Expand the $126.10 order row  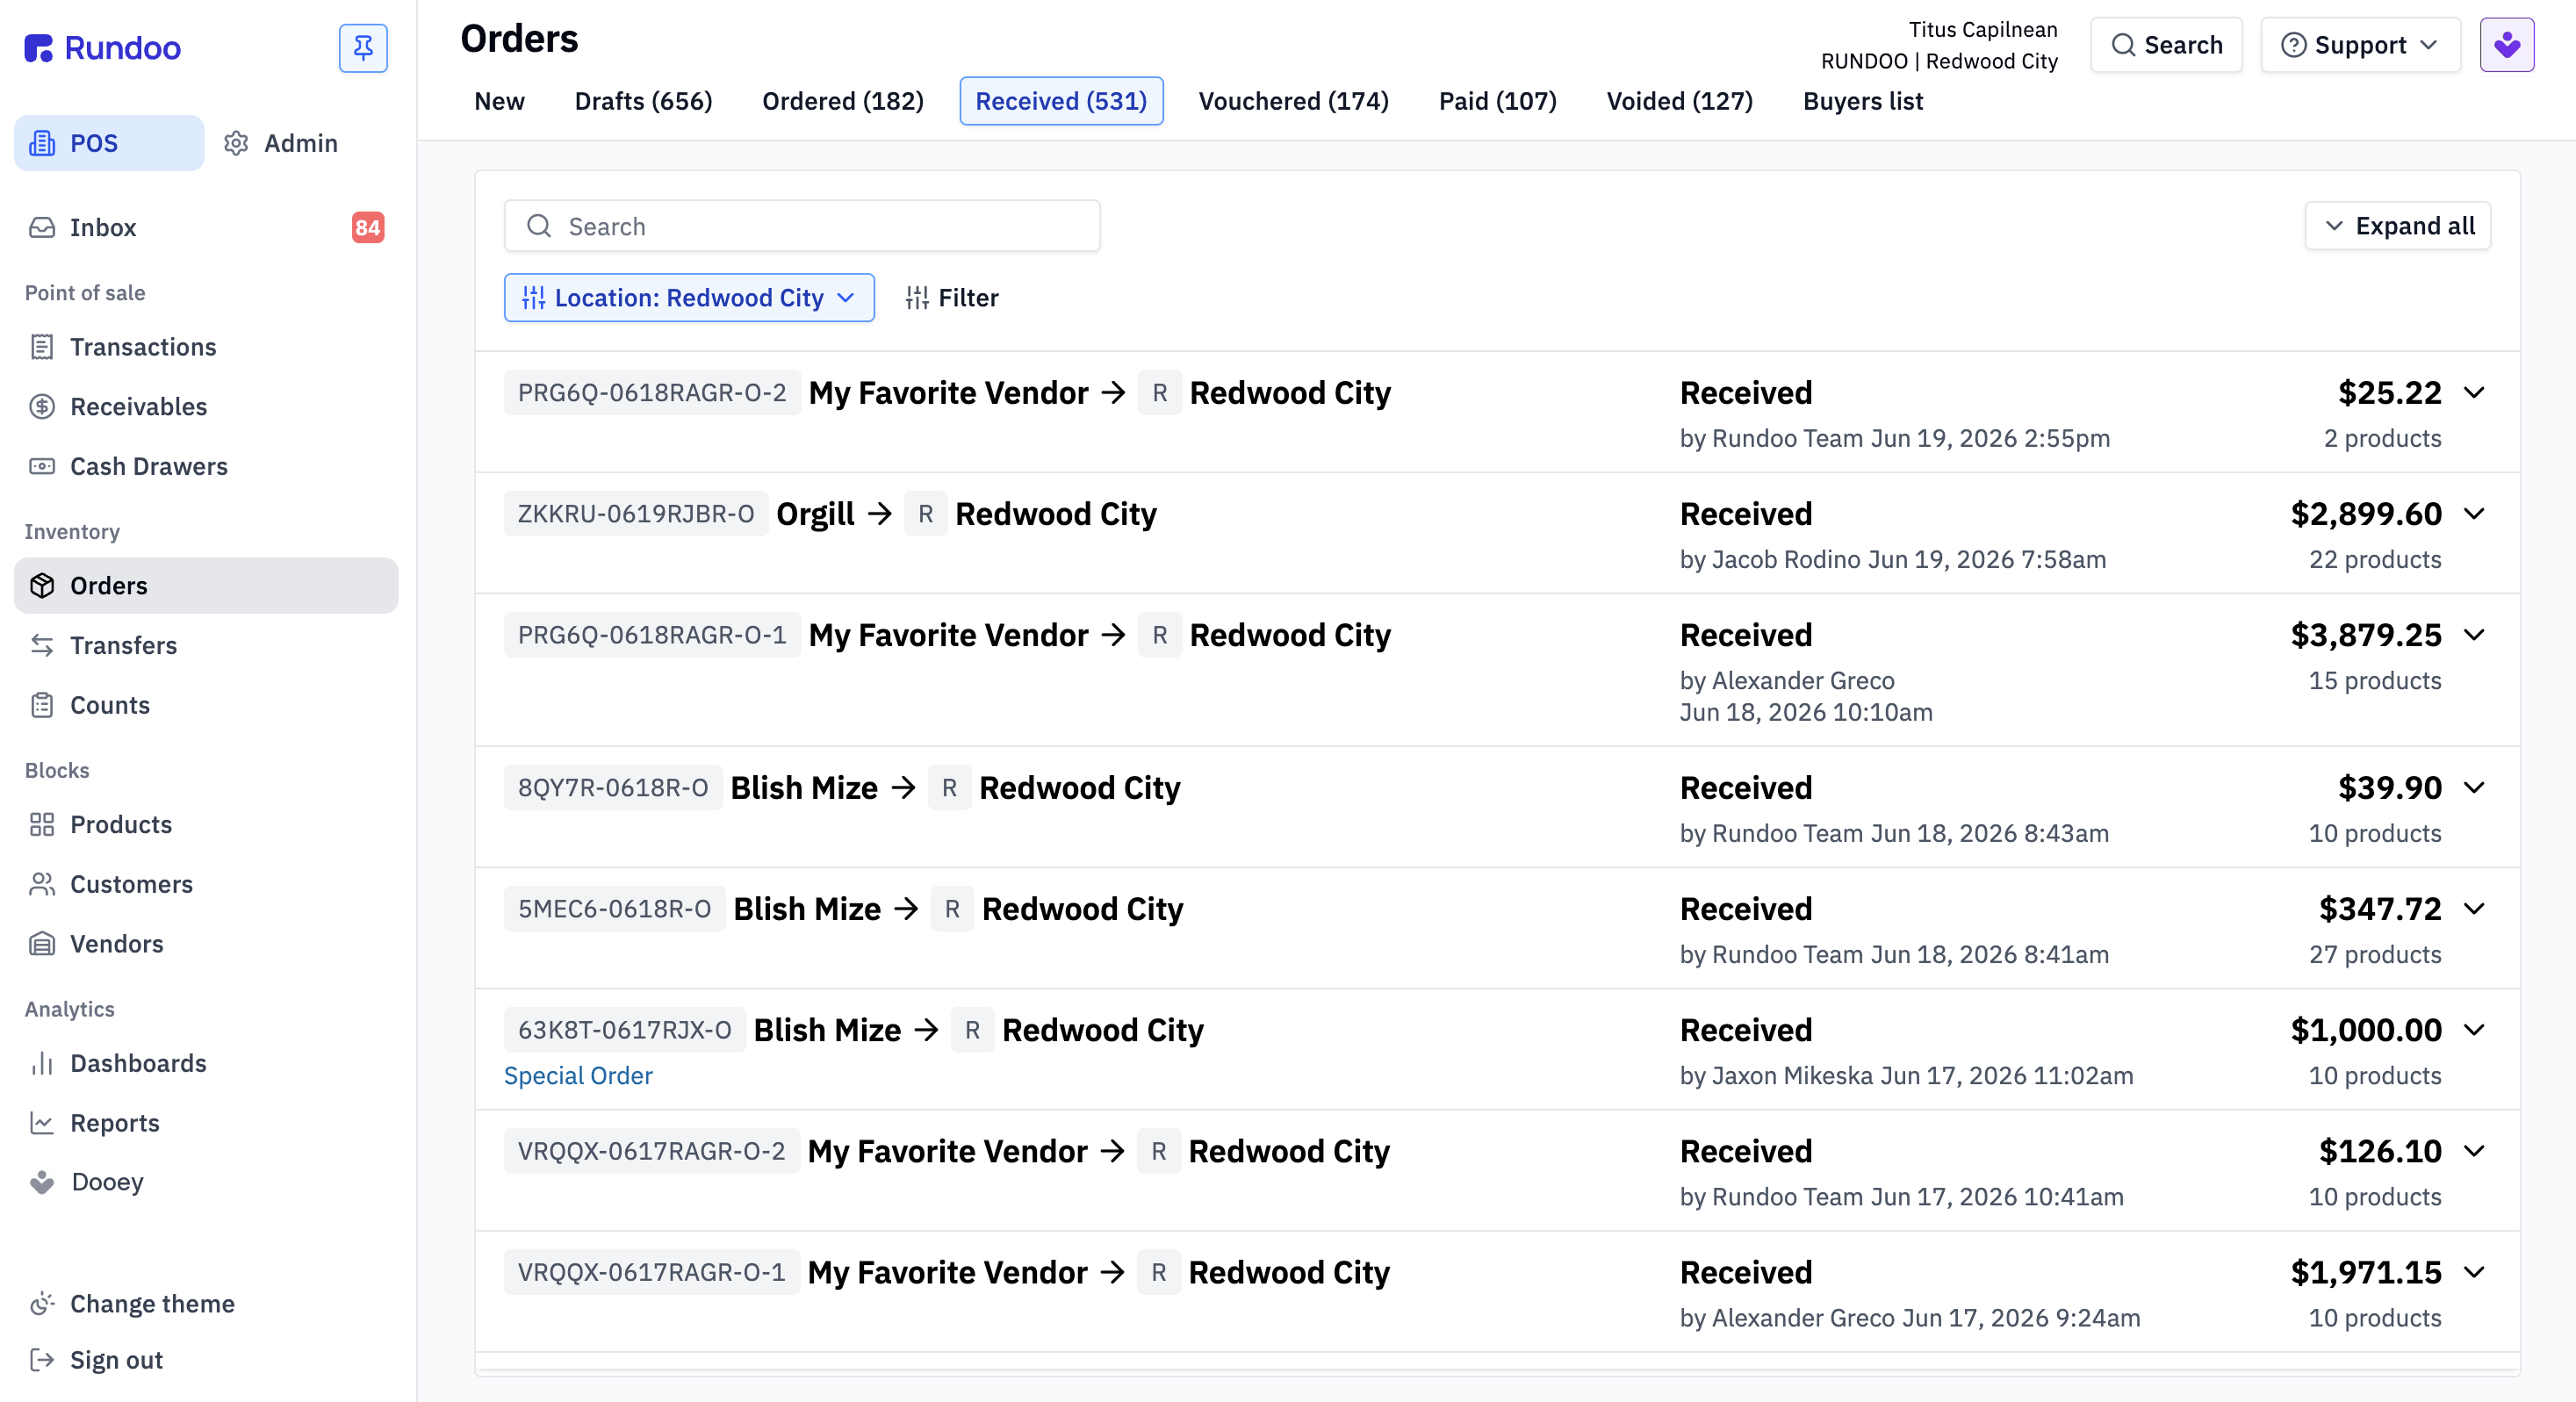click(2474, 1151)
